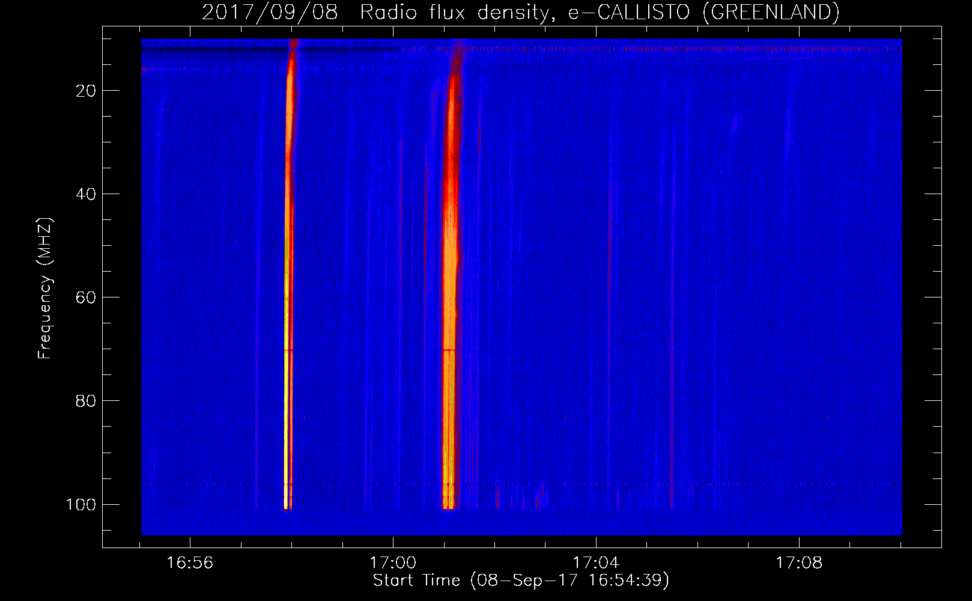Image resolution: width=972 pixels, height=601 pixels.
Task: Click the '80' frequency tick label
Action: point(86,401)
